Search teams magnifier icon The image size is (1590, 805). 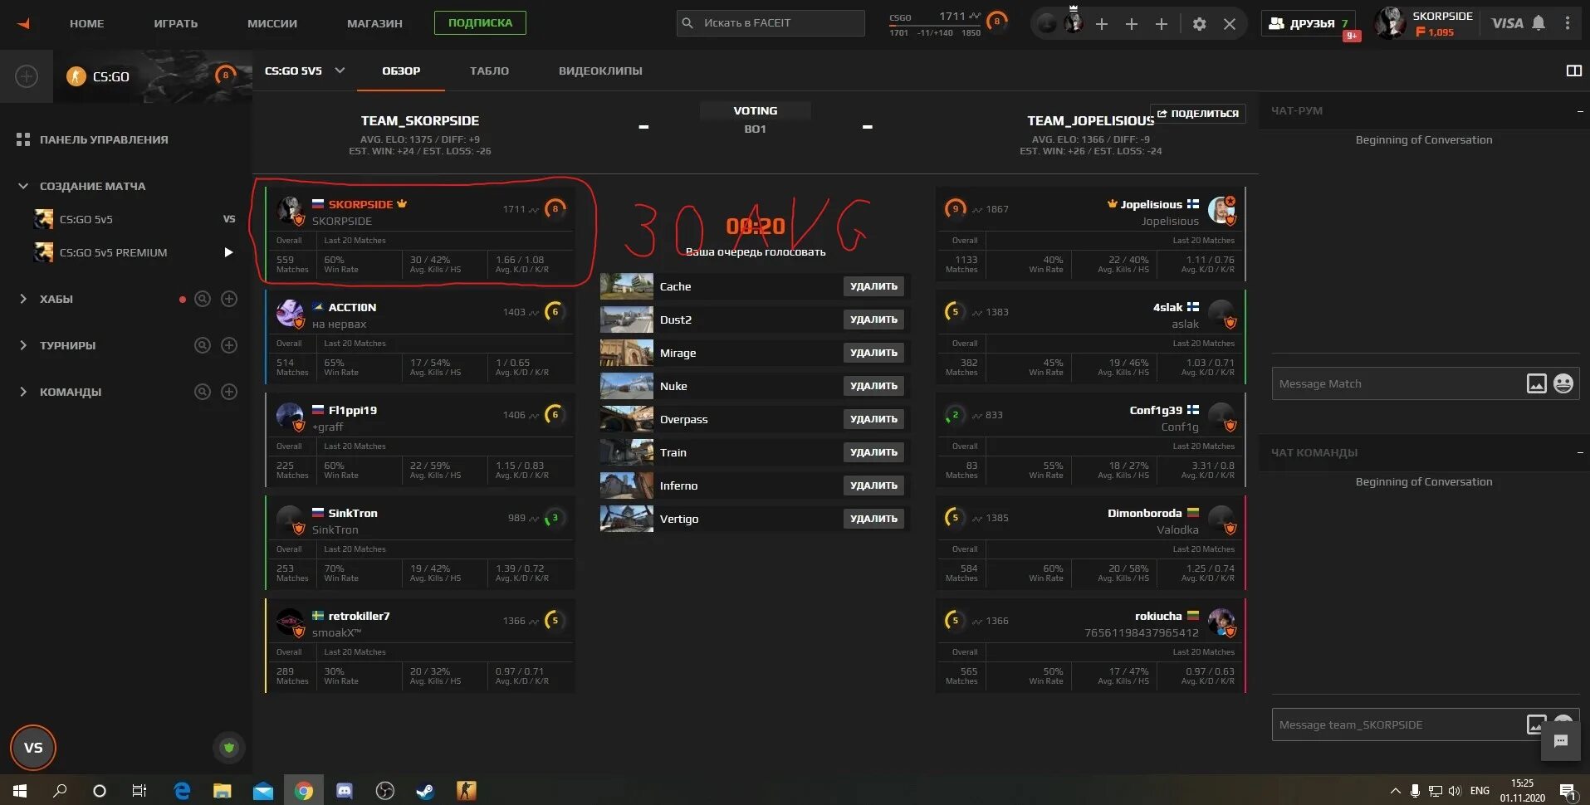click(202, 392)
